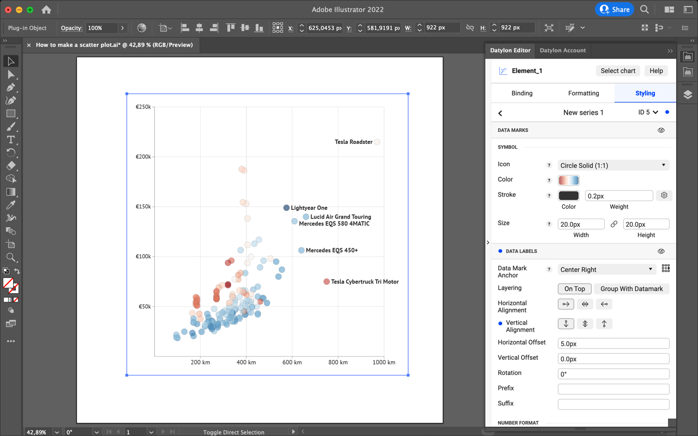Open the Datylon Account tab
698x436 pixels.
(x=563, y=50)
